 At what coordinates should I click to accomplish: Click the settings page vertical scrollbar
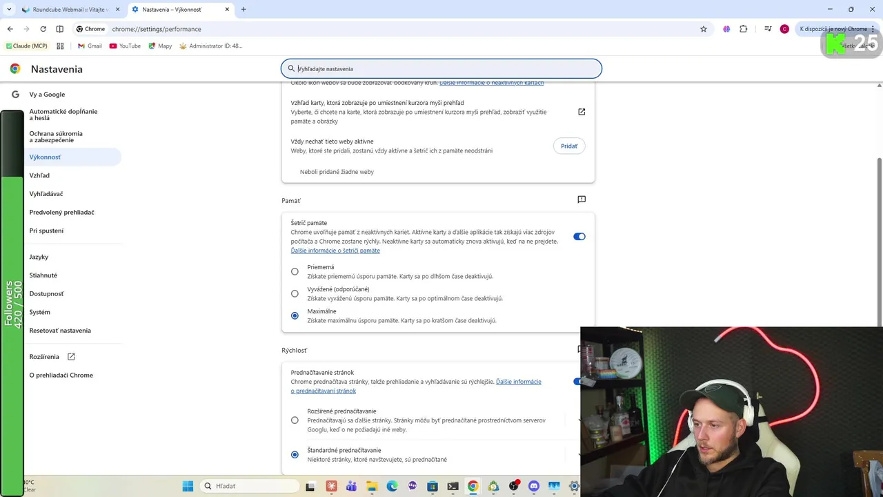(880, 242)
